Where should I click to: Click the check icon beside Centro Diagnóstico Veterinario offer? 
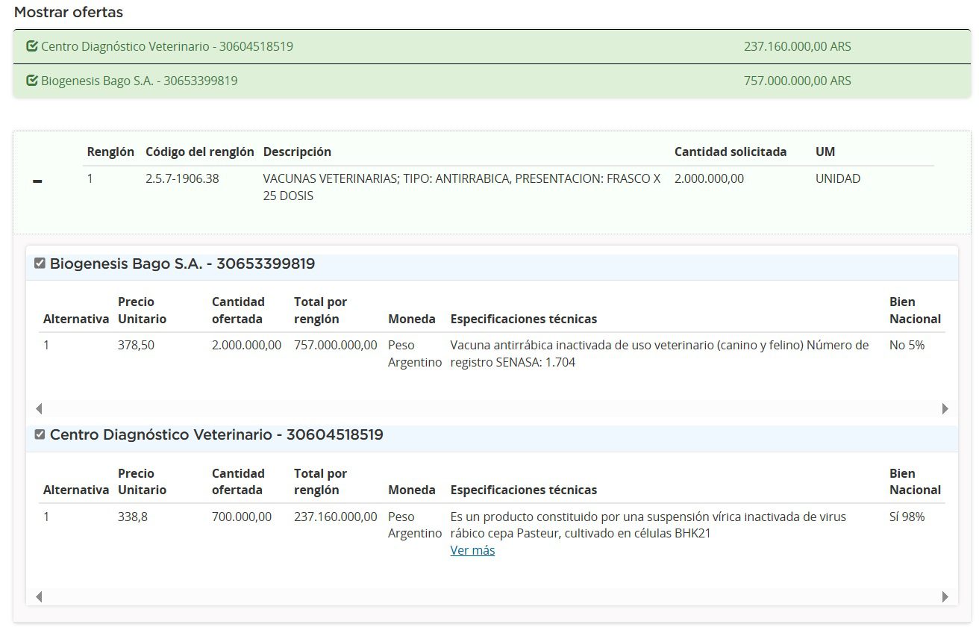click(x=31, y=46)
